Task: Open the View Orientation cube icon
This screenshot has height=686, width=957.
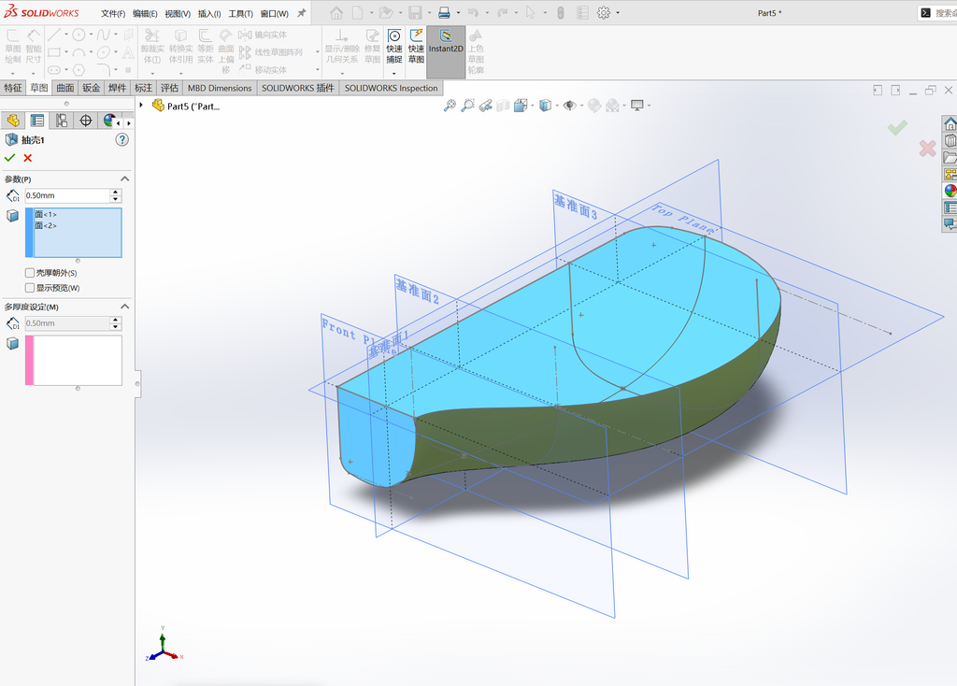Action: 521,106
